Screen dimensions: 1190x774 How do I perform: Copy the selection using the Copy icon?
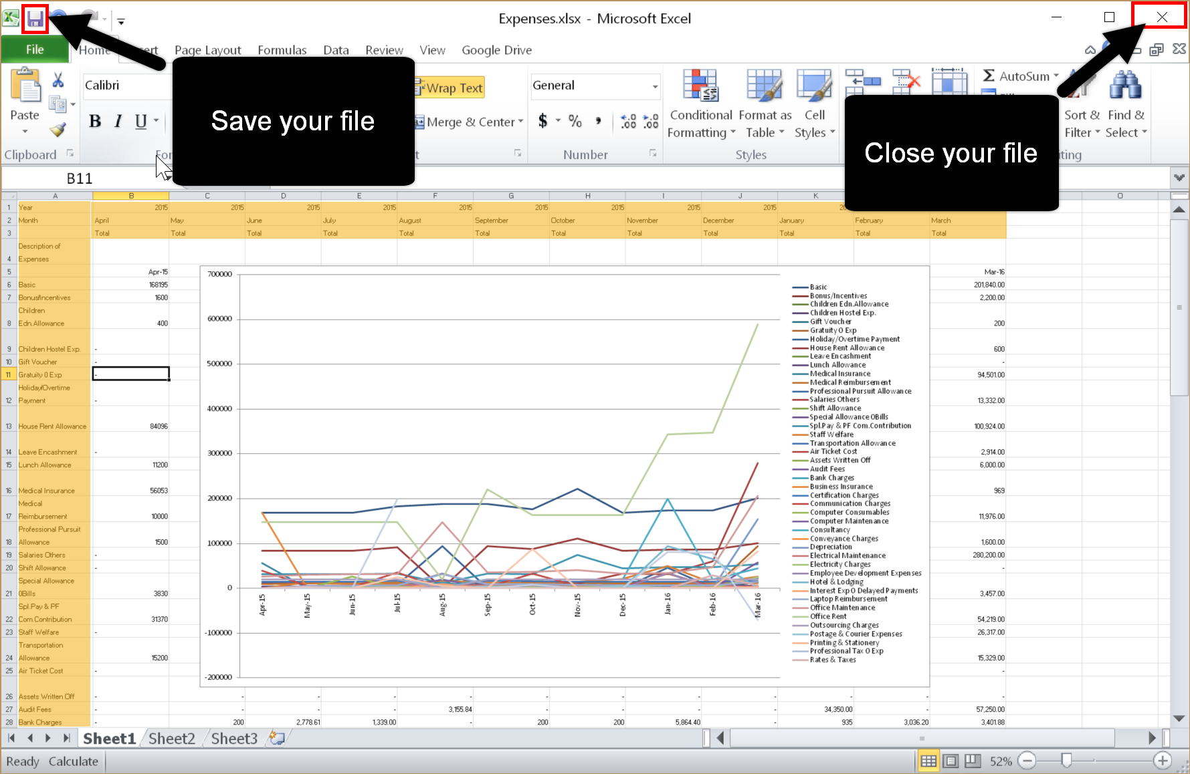click(x=58, y=104)
